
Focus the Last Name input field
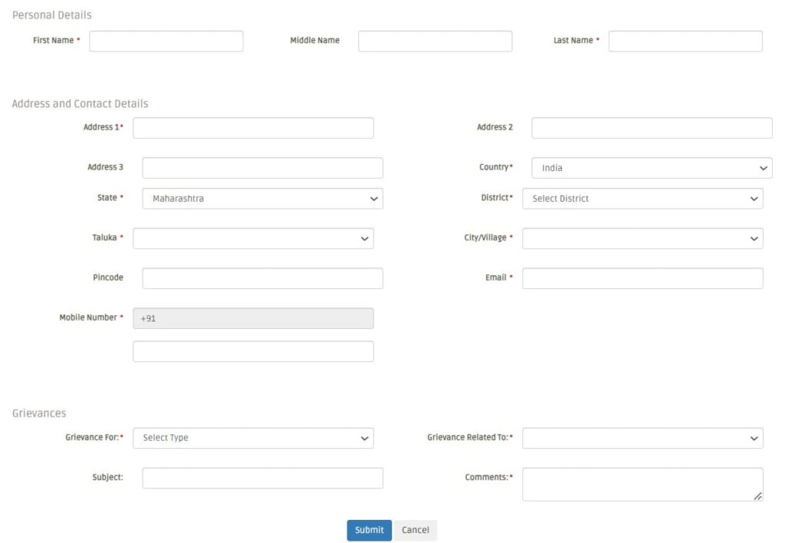(685, 41)
